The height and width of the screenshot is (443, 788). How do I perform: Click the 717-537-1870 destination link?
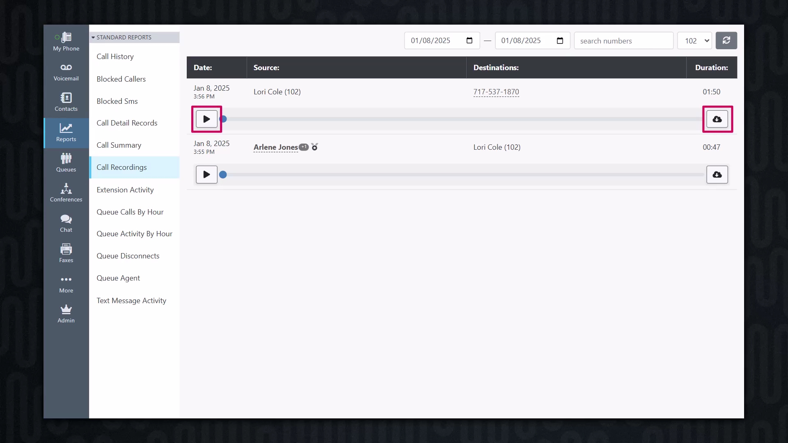click(x=496, y=92)
